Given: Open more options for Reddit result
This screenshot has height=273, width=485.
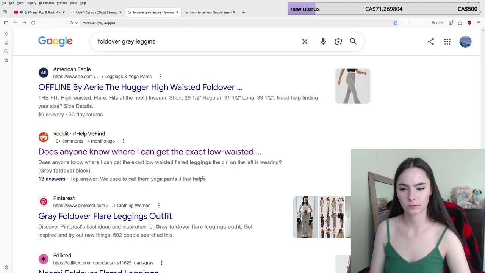Looking at the screenshot, I should pyautogui.click(x=123, y=141).
